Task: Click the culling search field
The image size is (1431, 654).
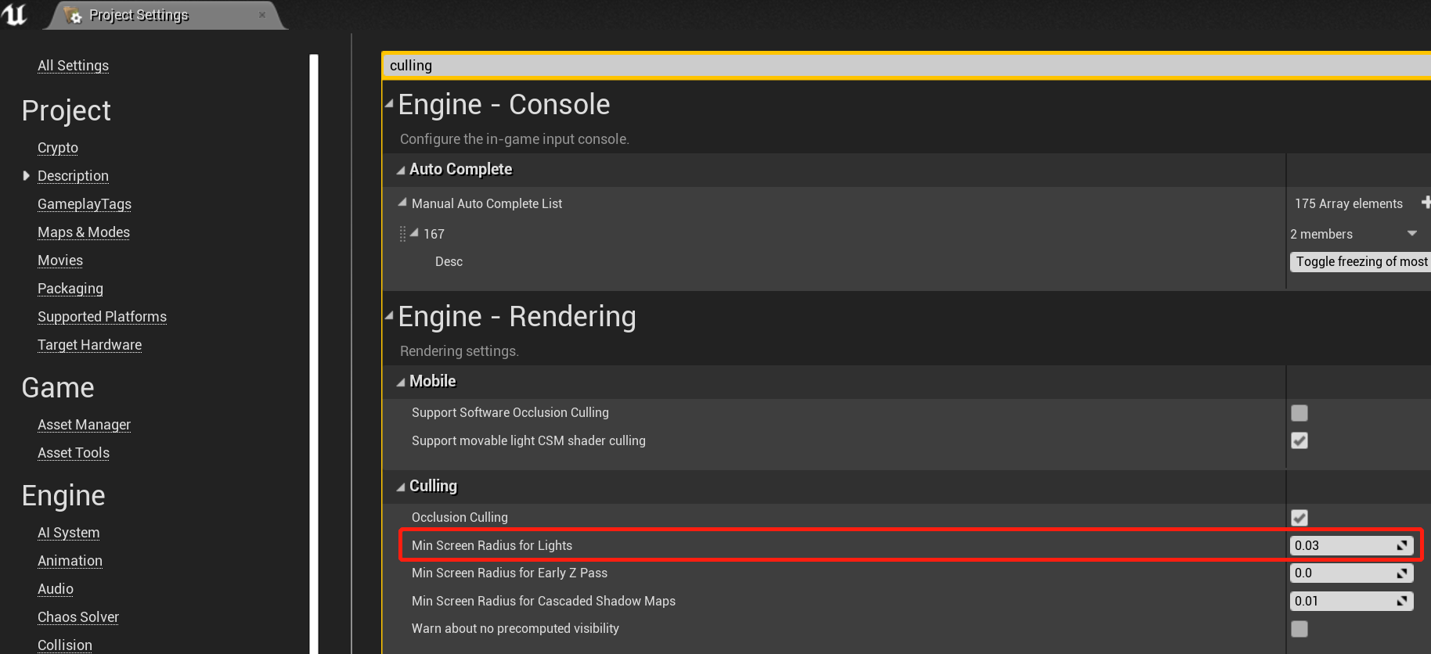Action: pos(907,66)
